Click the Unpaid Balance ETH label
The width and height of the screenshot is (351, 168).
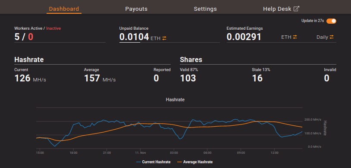coord(156,38)
